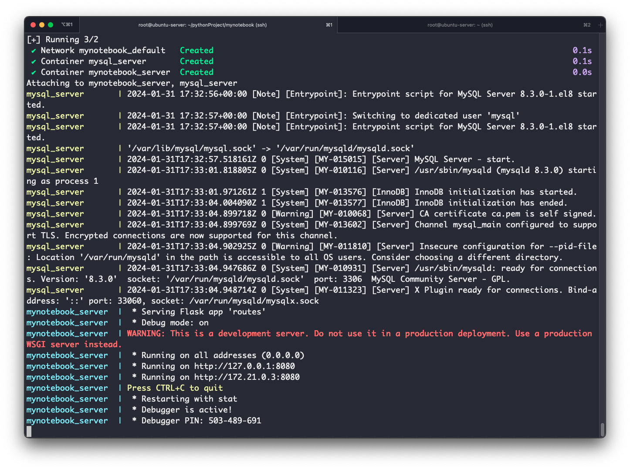Screen dimensions: 630x470
Task: Click the ⌥⌘1 window shortcut label
Action: [x=67, y=25]
